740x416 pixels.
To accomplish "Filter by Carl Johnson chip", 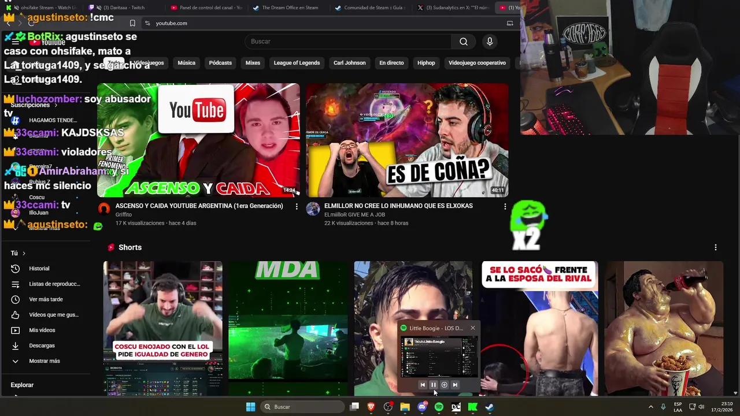I will tap(350, 63).
